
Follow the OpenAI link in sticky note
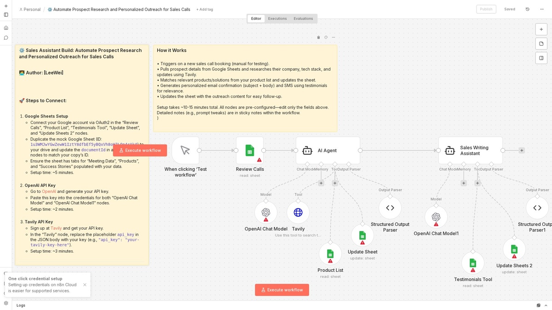[x=49, y=191]
